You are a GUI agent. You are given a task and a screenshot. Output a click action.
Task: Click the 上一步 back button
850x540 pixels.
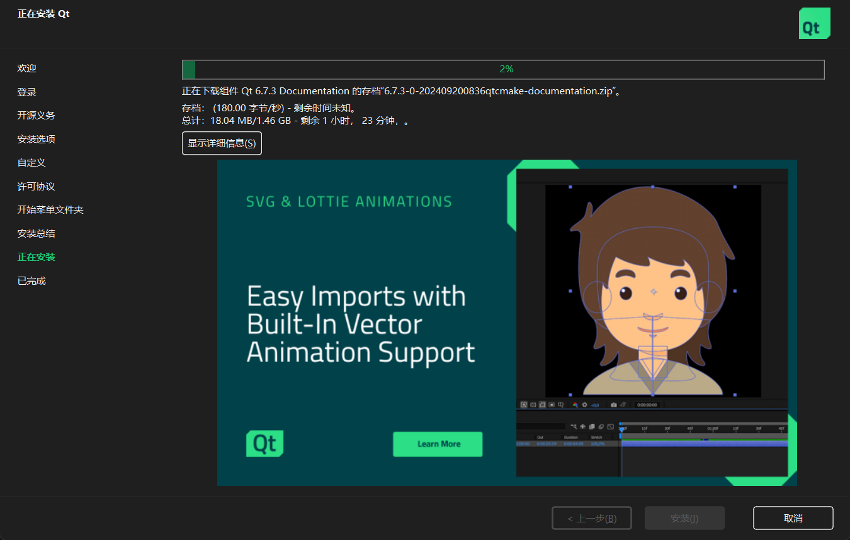tap(592, 518)
